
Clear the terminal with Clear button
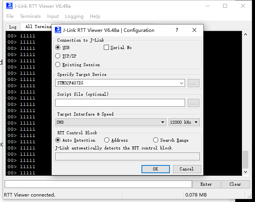point(236,184)
